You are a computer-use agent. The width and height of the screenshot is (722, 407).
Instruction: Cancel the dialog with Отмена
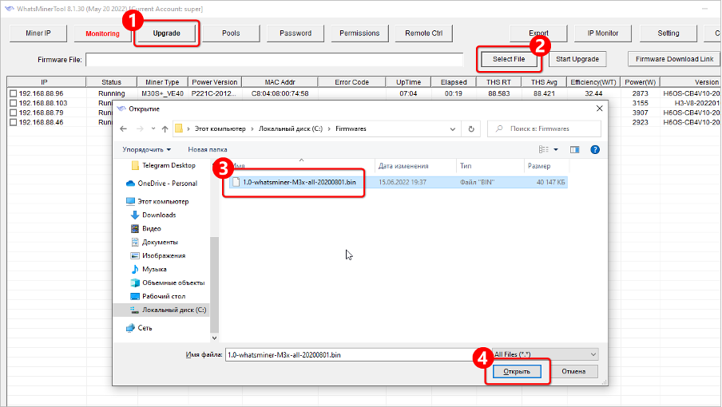573,371
